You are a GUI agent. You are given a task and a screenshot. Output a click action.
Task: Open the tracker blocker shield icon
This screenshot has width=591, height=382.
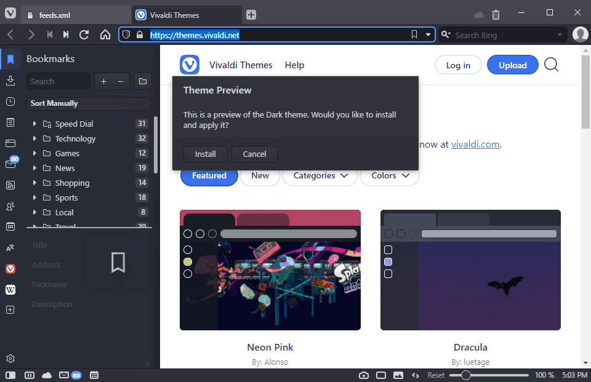click(126, 34)
